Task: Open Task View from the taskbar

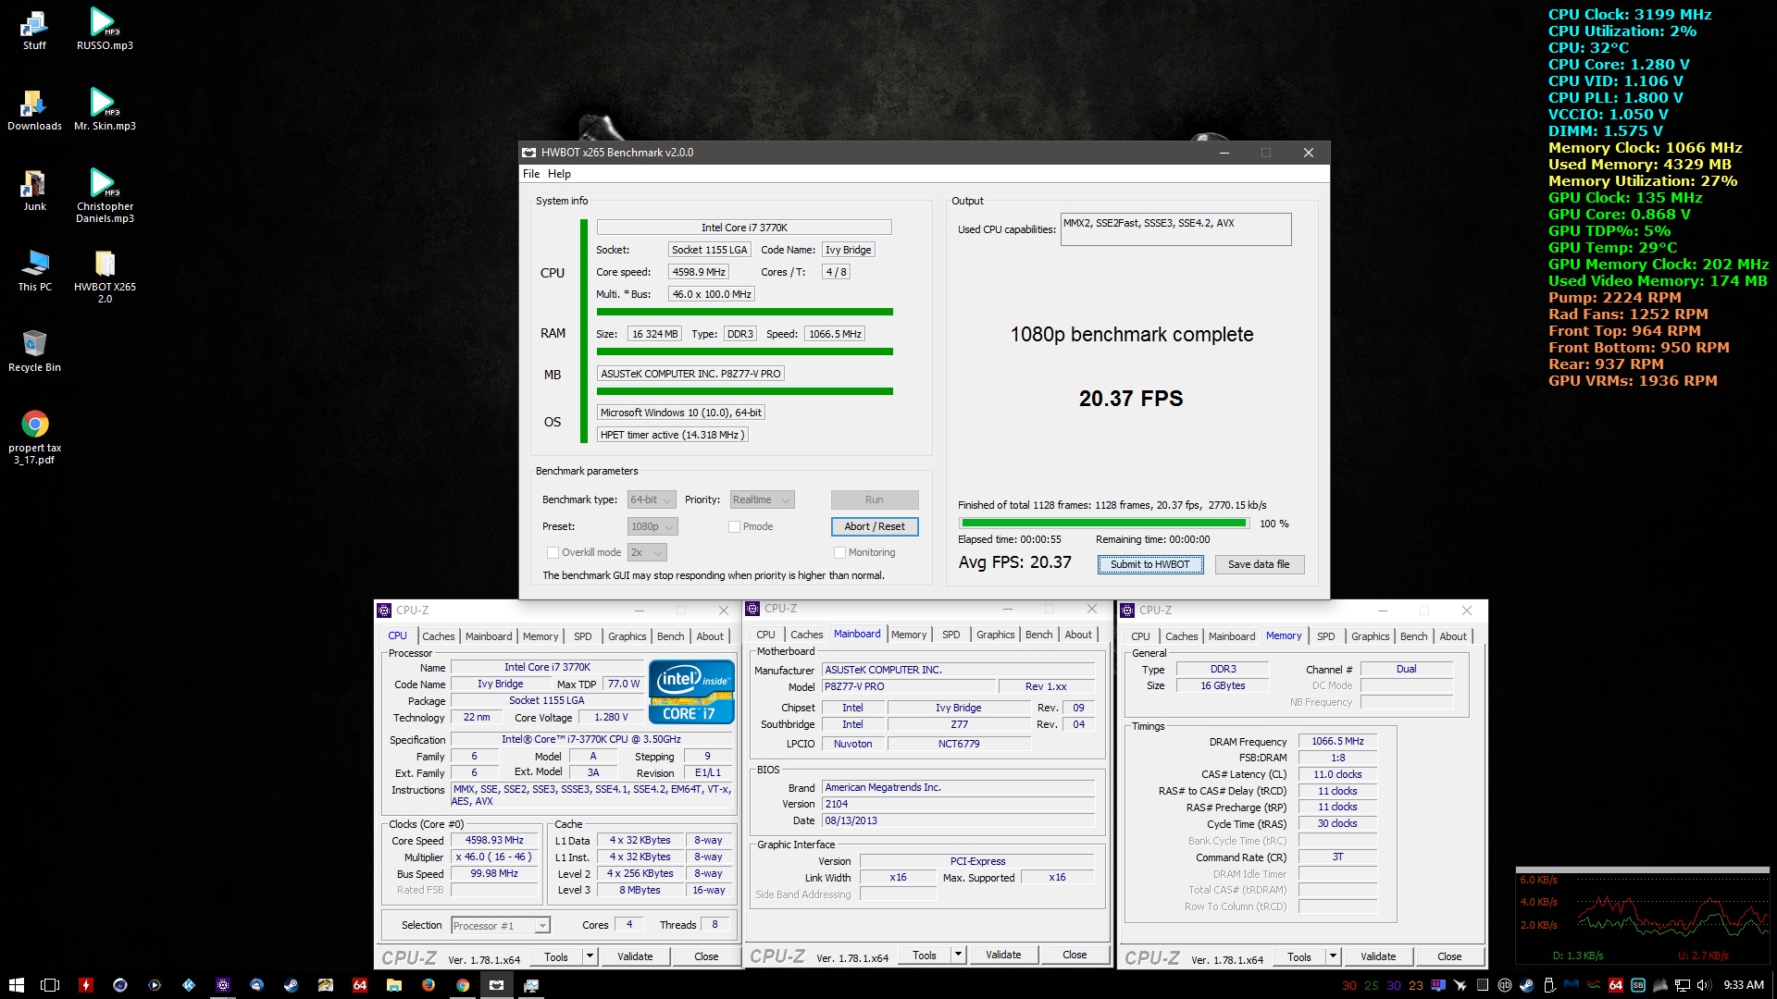Action: pos(50,985)
